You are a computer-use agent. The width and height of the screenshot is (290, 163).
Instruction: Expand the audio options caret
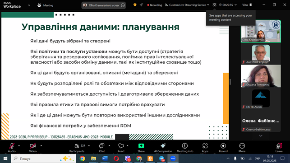[19, 146]
